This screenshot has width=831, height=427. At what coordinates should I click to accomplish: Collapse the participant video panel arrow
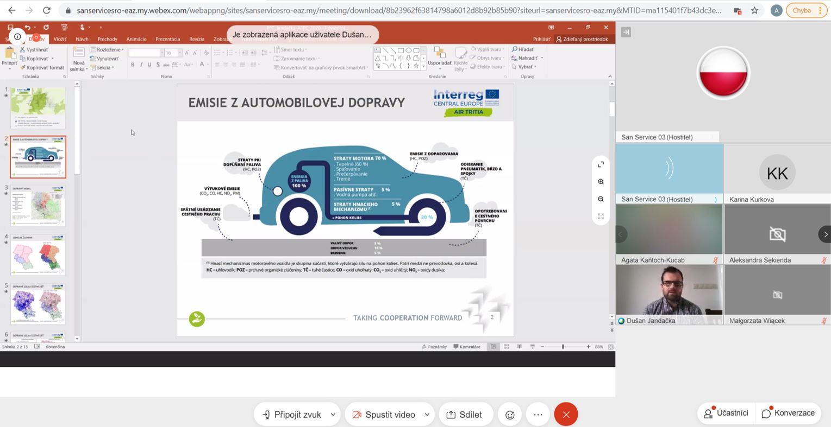626,33
